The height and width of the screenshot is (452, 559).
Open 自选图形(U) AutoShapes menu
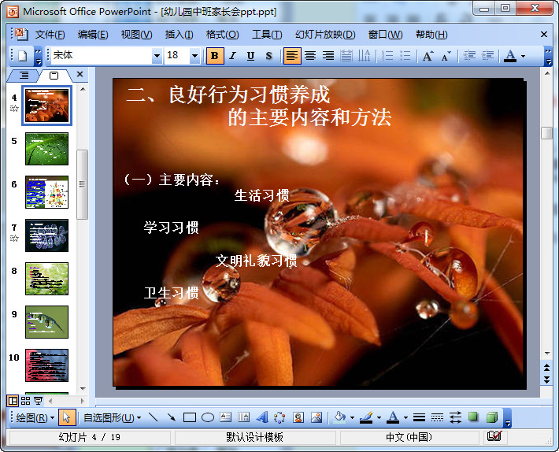tap(112, 417)
